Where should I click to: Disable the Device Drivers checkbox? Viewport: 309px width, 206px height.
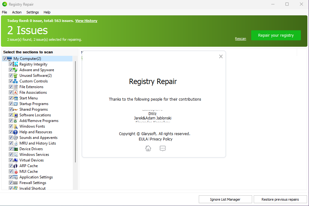pyautogui.click(x=11, y=149)
